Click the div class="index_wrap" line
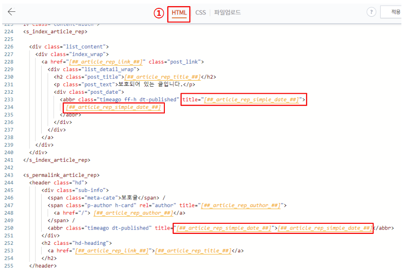 point(72,54)
